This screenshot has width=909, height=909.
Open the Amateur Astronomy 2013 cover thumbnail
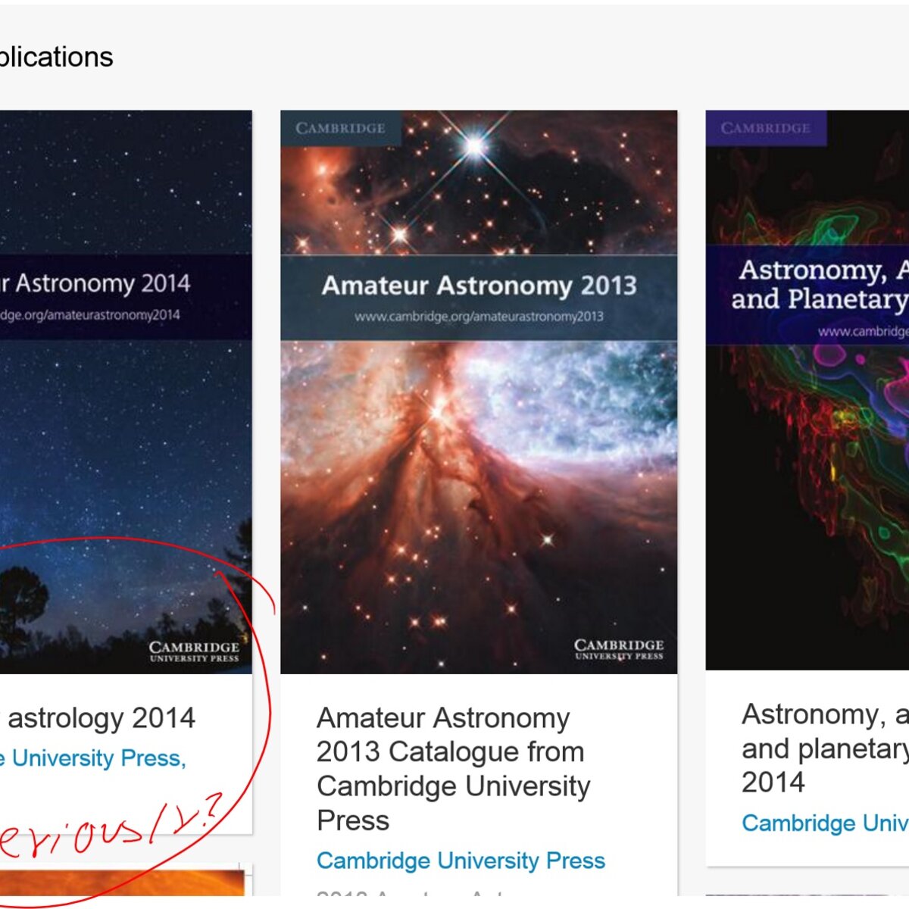tap(479, 392)
